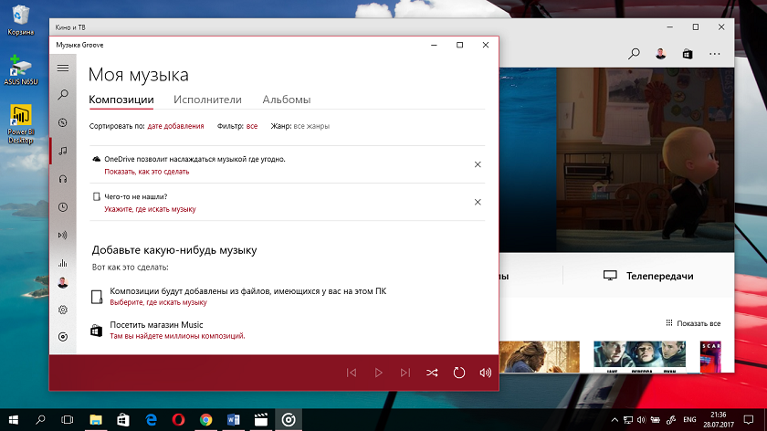Dismiss the OneDrive notification

tap(478, 164)
